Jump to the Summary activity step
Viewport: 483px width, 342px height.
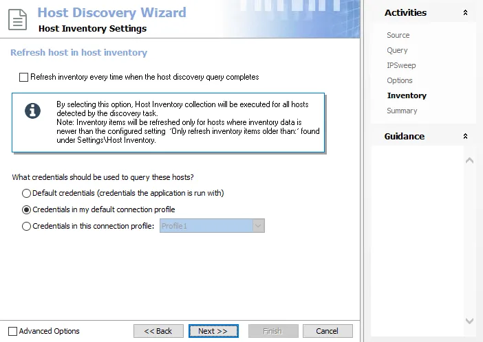402,111
